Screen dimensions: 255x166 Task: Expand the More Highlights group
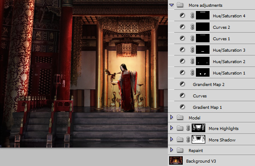pos(172,128)
